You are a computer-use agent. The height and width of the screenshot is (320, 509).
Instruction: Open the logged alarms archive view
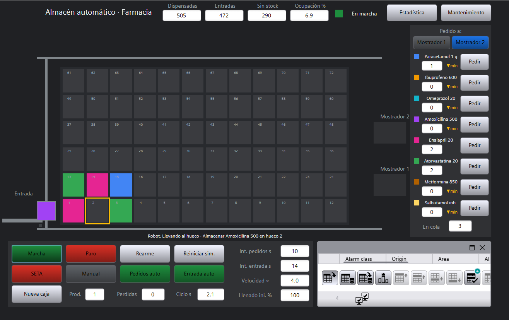pyautogui.click(x=347, y=277)
